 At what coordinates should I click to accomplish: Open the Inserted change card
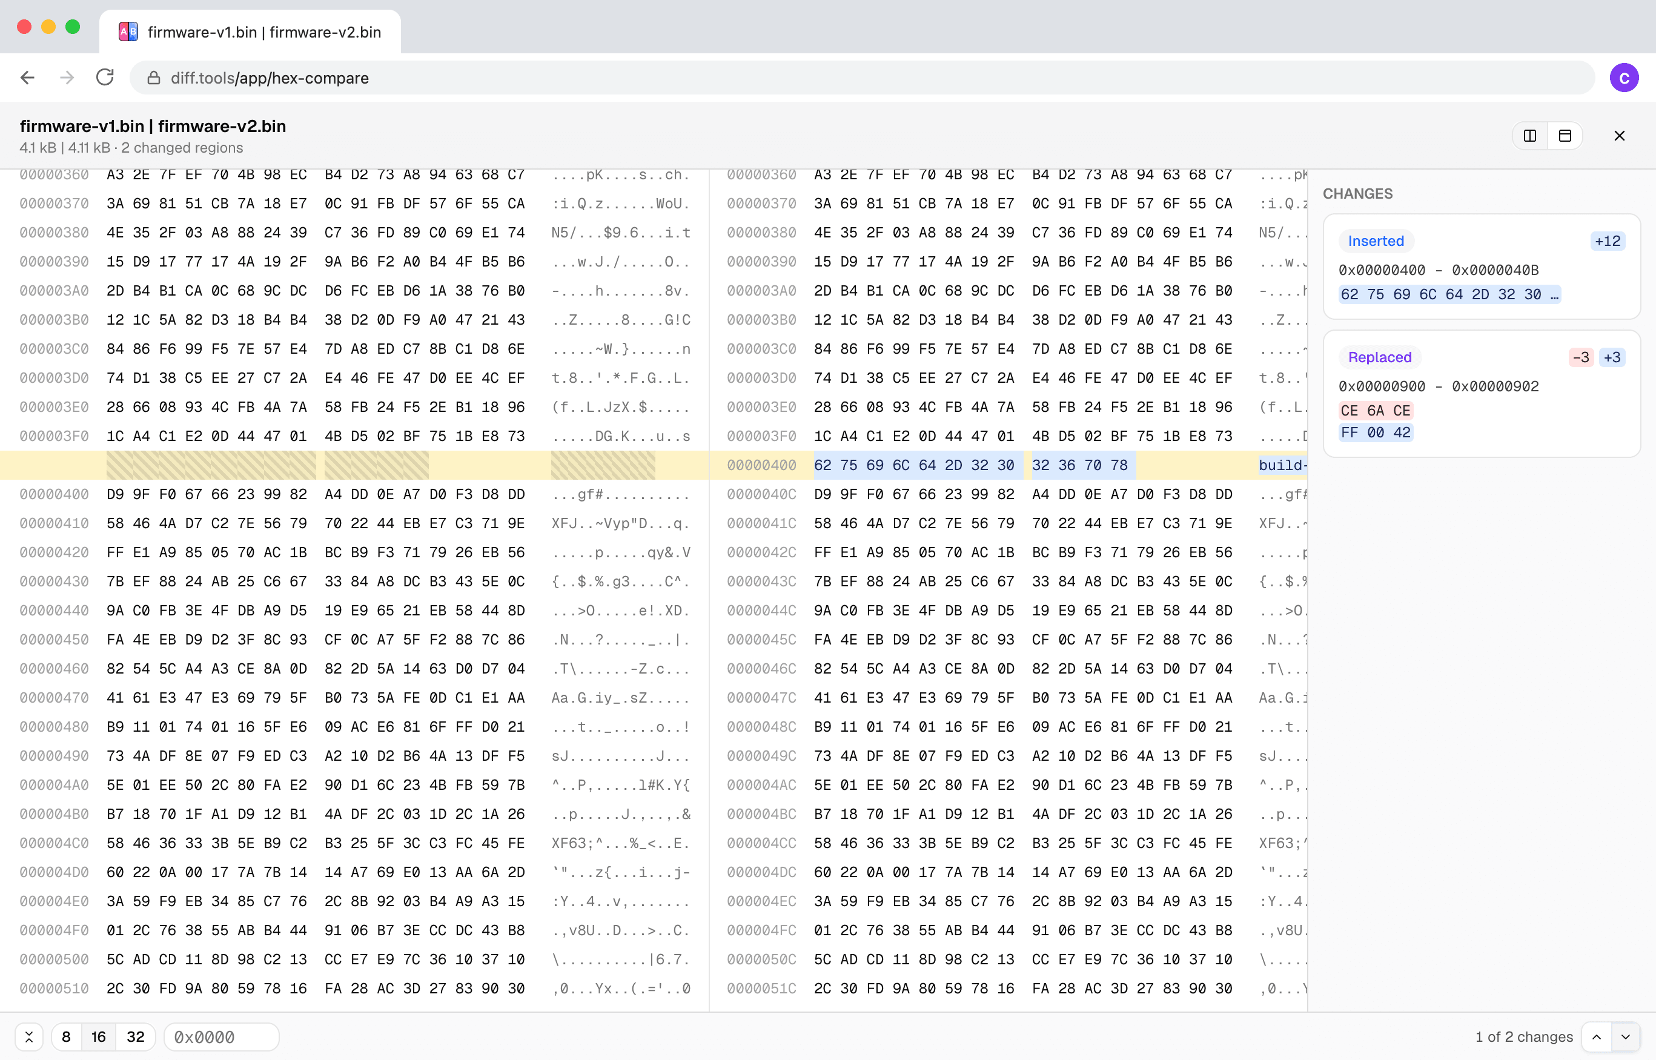pyautogui.click(x=1481, y=267)
